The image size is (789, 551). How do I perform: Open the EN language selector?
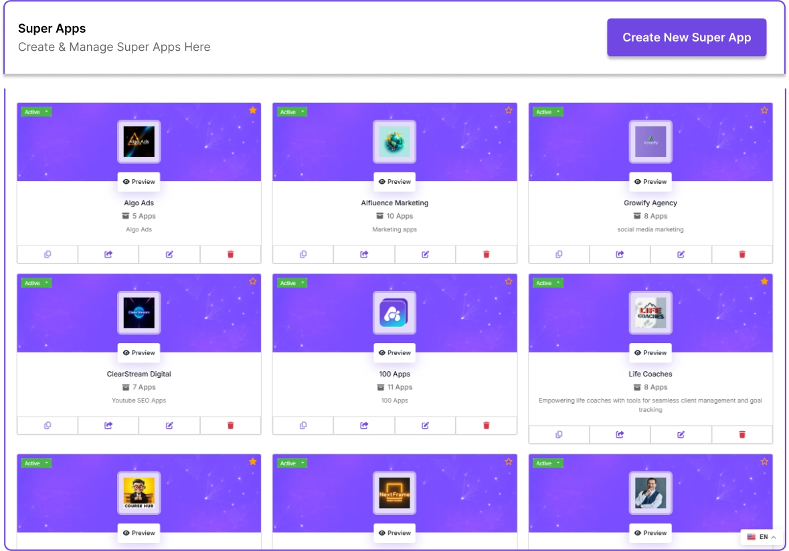(x=762, y=537)
